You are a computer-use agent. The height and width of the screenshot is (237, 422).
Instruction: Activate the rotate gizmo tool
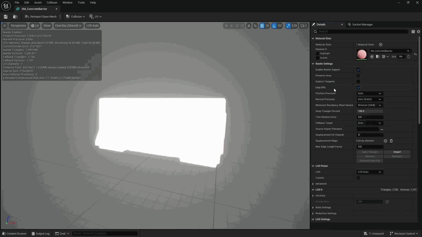237,26
